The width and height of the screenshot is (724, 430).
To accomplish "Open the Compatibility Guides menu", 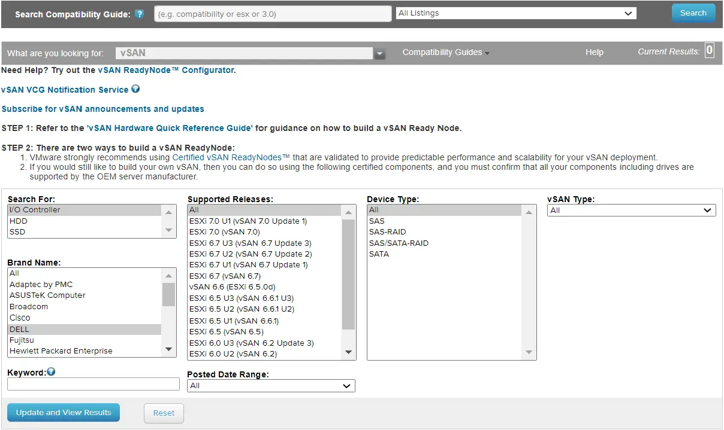I will tap(446, 53).
